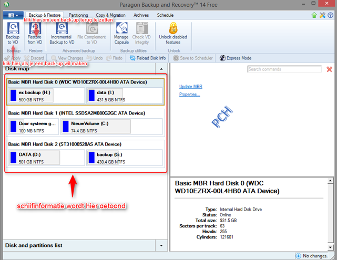Click the Search commands field
The height and width of the screenshot is (260, 337).
pos(284,69)
